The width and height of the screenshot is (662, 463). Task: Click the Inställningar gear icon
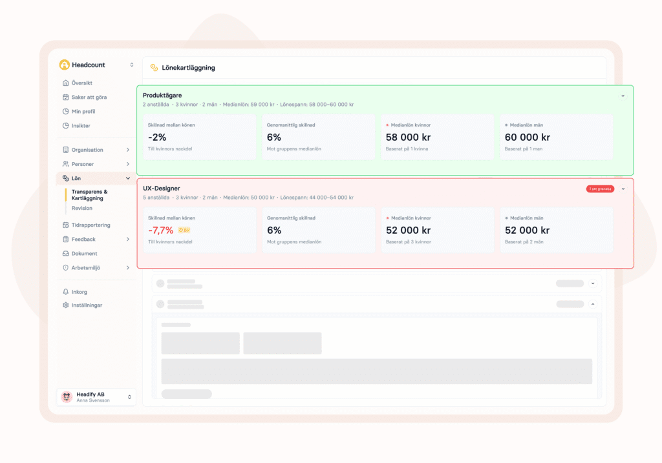pos(65,305)
